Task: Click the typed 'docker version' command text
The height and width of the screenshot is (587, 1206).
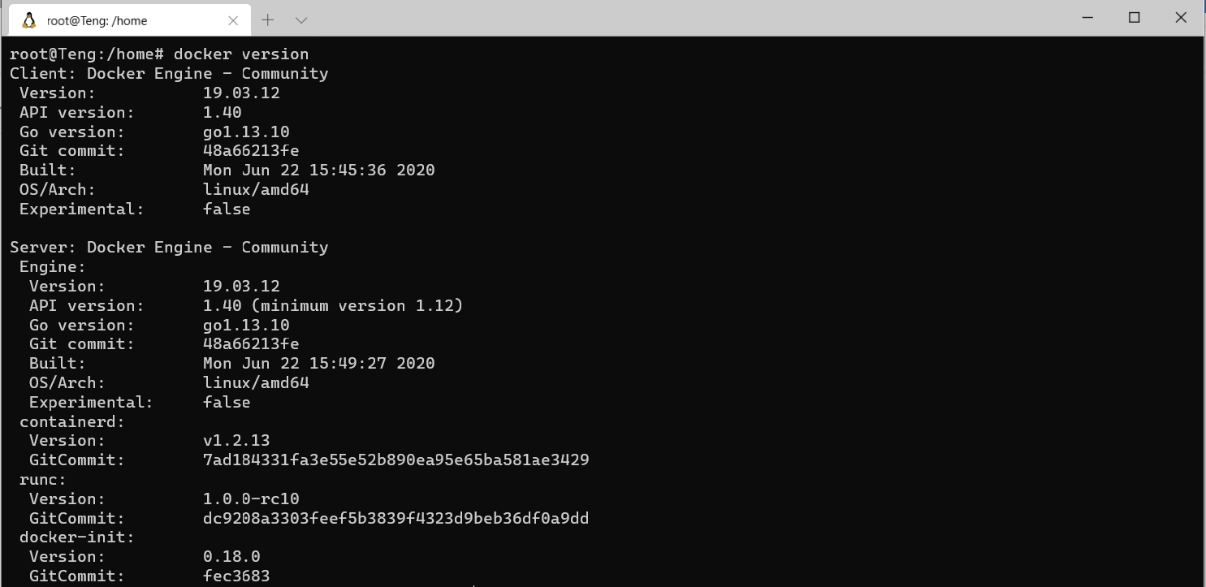Action: [241, 54]
